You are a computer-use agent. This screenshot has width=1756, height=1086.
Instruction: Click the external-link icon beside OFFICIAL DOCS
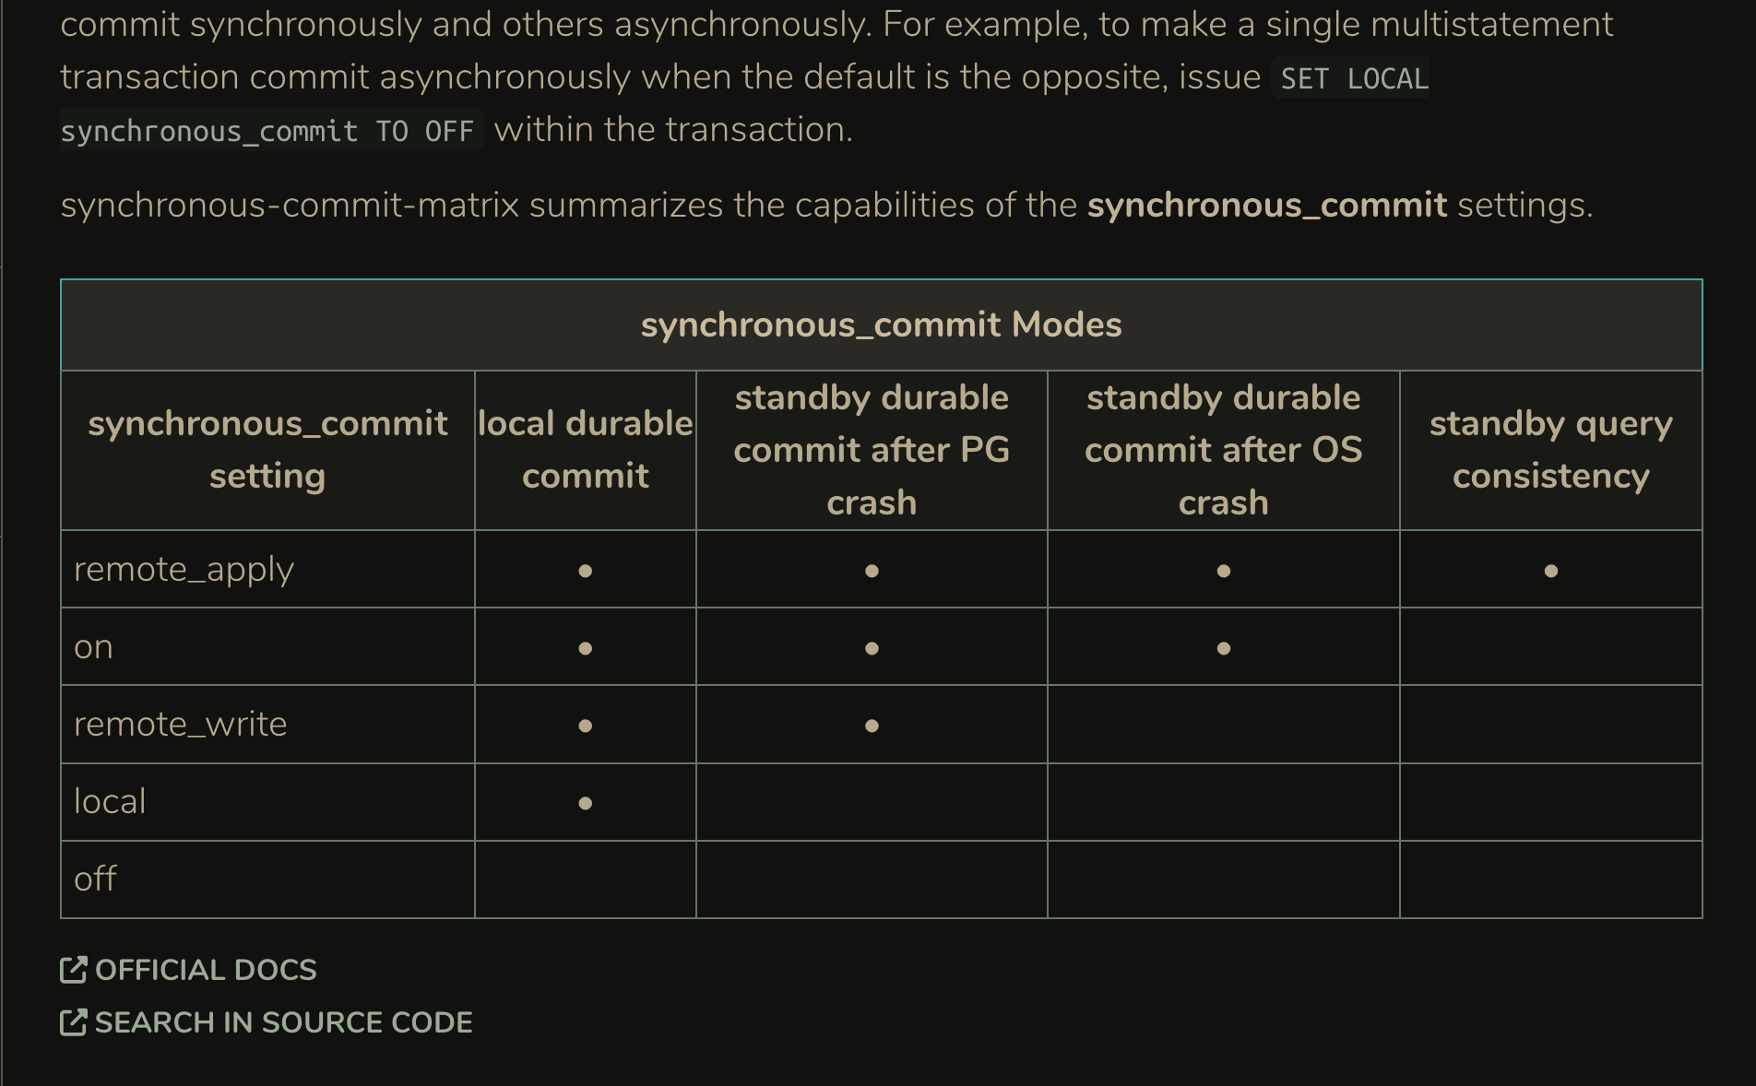[x=73, y=970]
